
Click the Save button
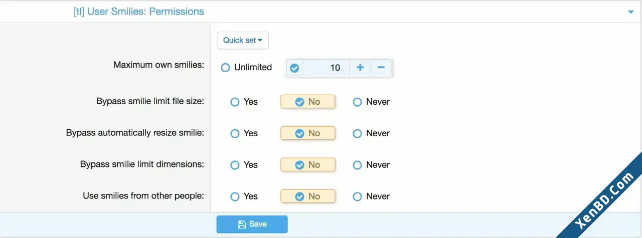252,224
